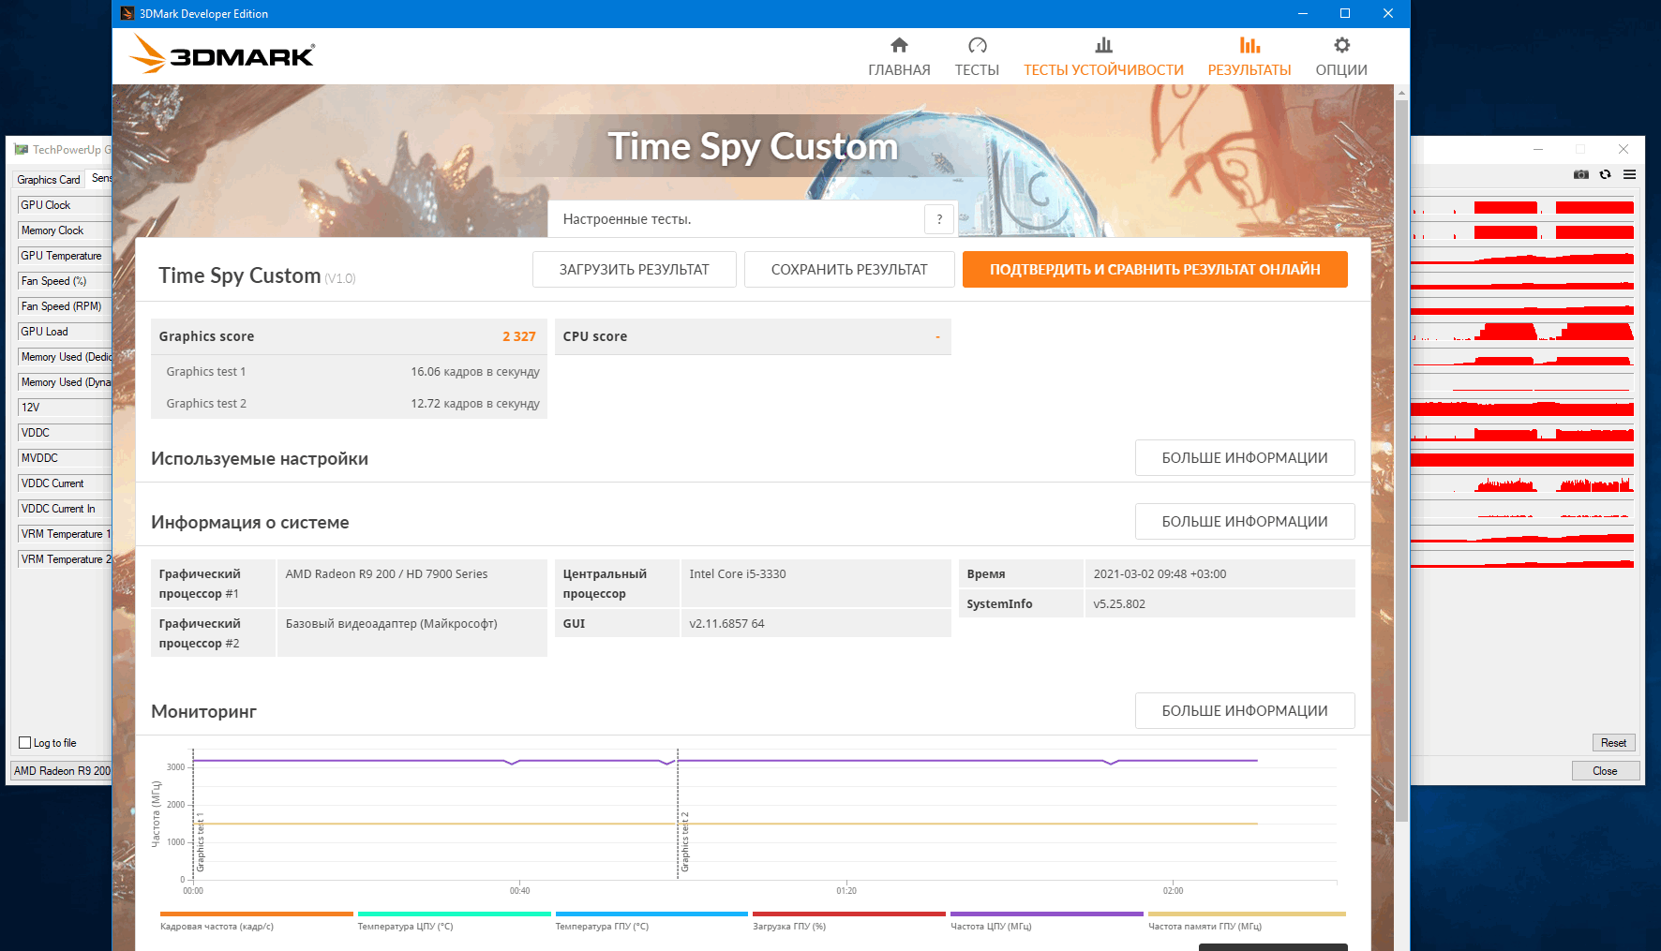Screen dimensions: 1661x951
Task: Click Graphics test 1 result row
Action: coord(349,372)
